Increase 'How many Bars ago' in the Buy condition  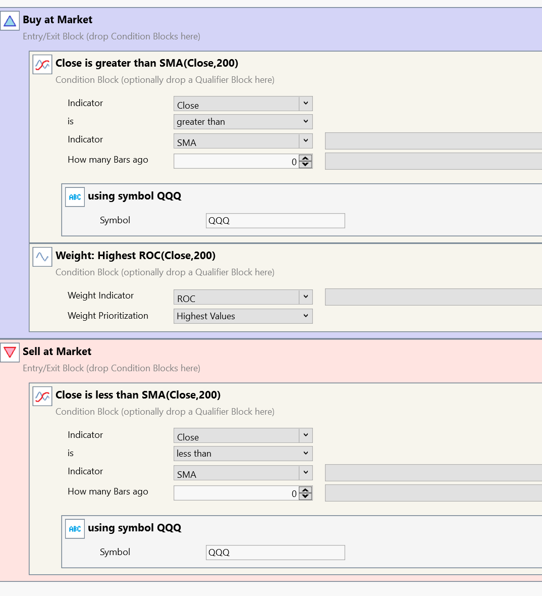pyautogui.click(x=305, y=158)
